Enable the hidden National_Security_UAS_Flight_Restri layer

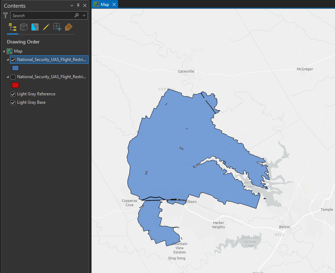(x=13, y=77)
